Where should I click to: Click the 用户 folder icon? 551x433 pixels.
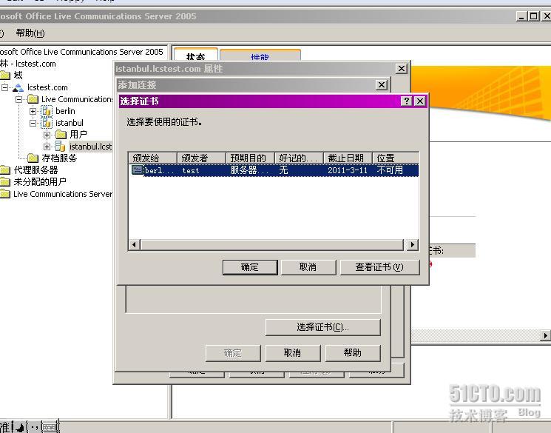pos(61,135)
